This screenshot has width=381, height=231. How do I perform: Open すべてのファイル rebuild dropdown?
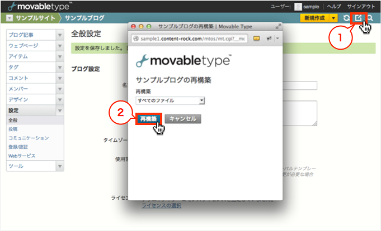(170, 100)
